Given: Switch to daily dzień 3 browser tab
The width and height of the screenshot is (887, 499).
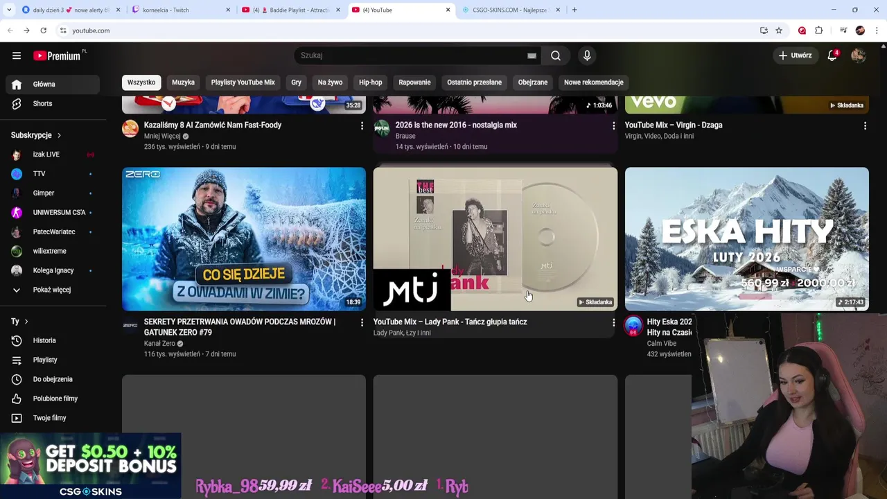Looking at the screenshot, I should [71, 10].
